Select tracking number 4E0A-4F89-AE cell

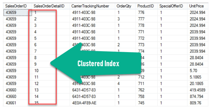coord(92,103)
